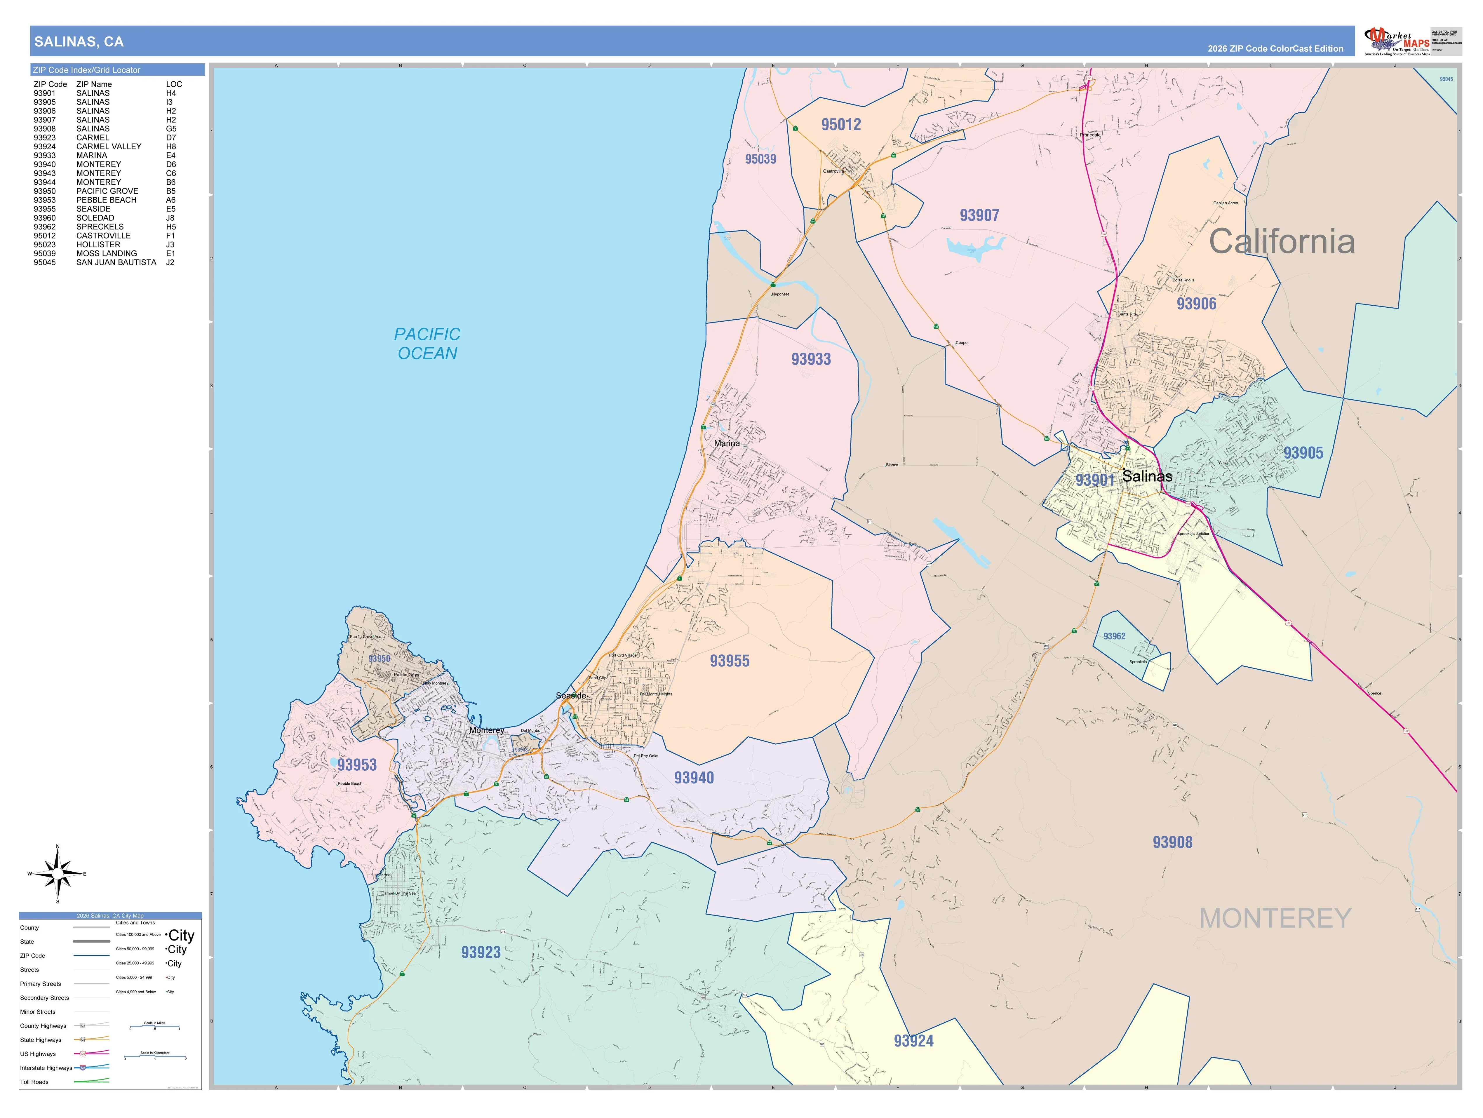Click the 'Del Rey Oaks' label on map
The width and height of the screenshot is (1483, 1118).
[x=646, y=755]
